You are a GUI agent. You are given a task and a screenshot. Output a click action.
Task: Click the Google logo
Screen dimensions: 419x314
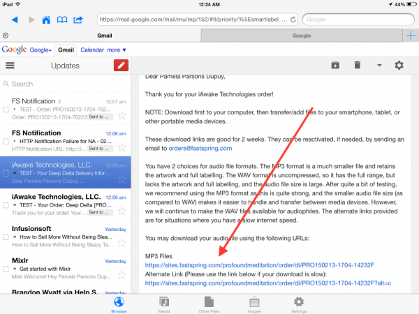click(14, 50)
